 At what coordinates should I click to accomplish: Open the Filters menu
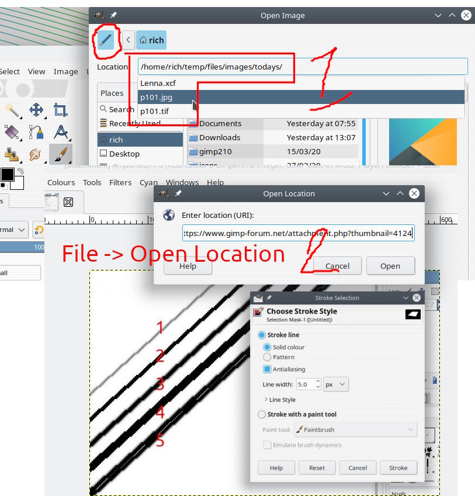coord(120,182)
